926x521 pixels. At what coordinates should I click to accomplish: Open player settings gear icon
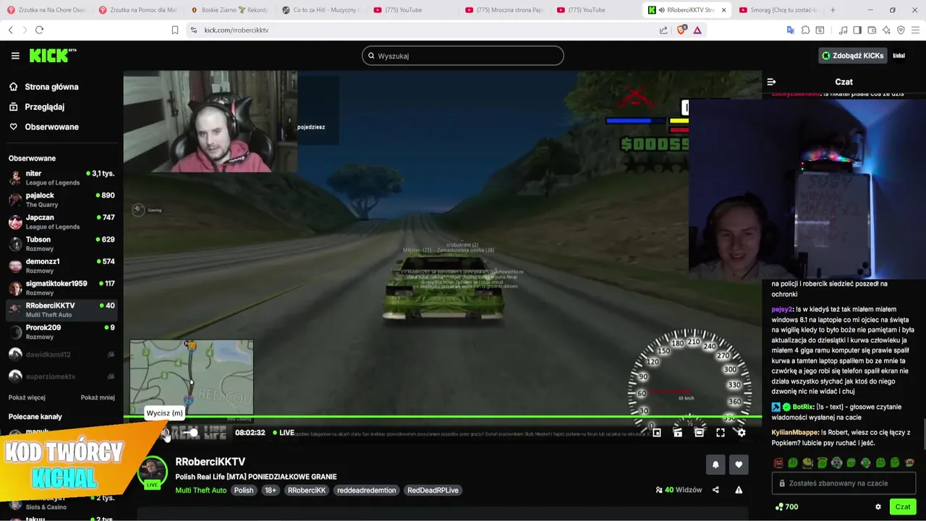pyautogui.click(x=741, y=433)
